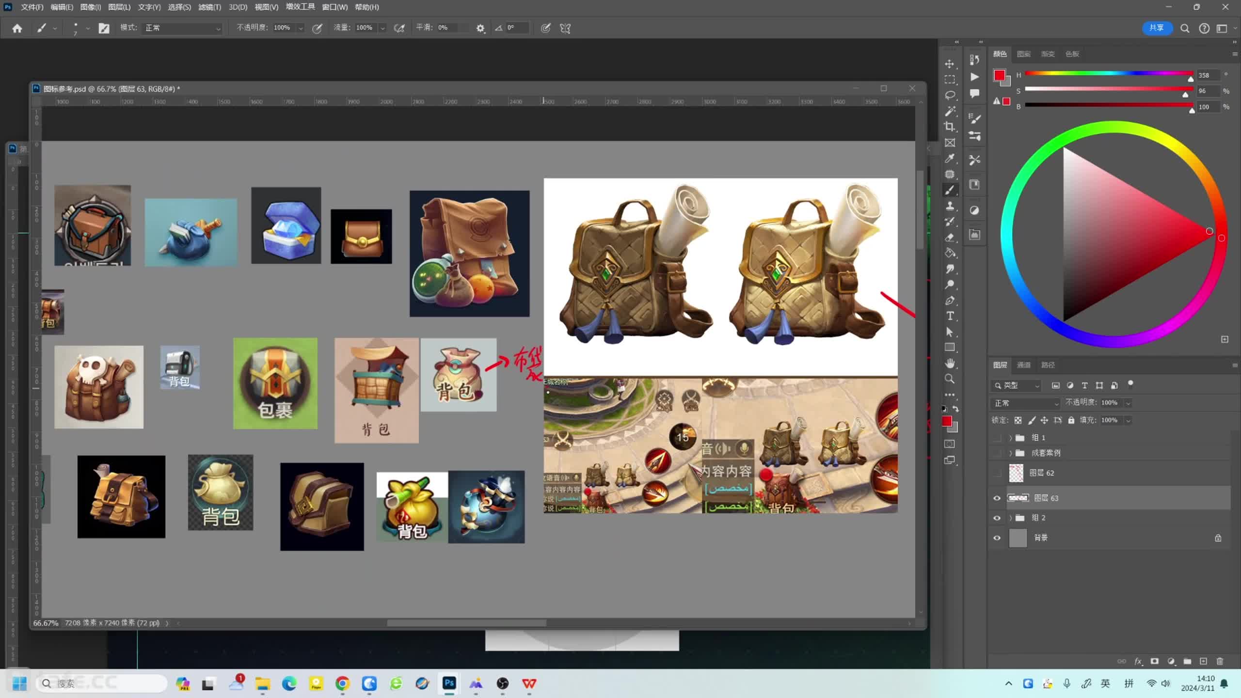The width and height of the screenshot is (1241, 698).
Task: Add layer mask icon
Action: point(1155,661)
